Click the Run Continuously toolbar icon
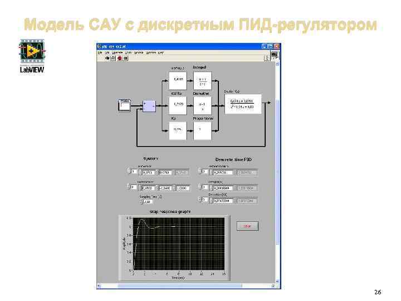Viewport: 401px width, 301px height. click(x=113, y=59)
